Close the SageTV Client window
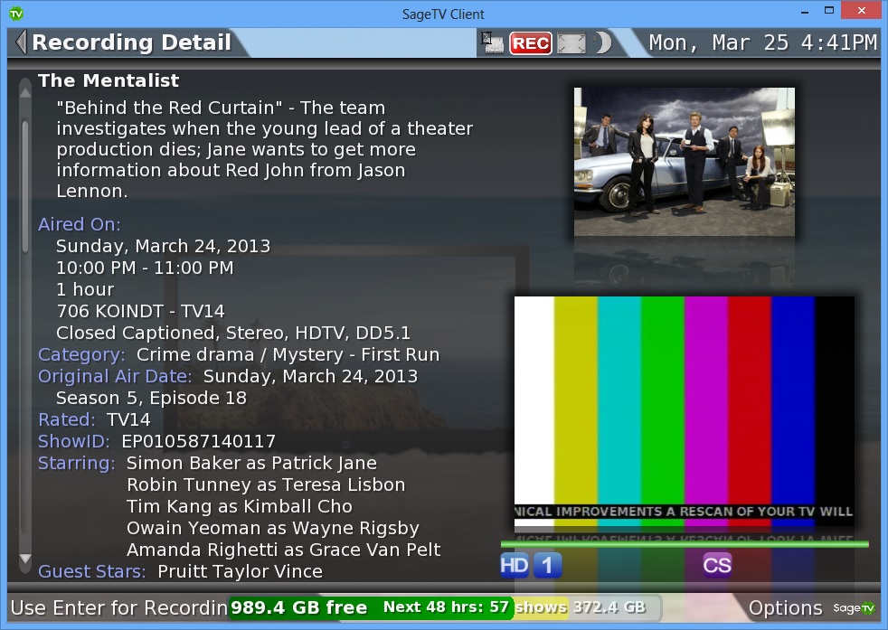The height and width of the screenshot is (630, 888). pos(862,11)
